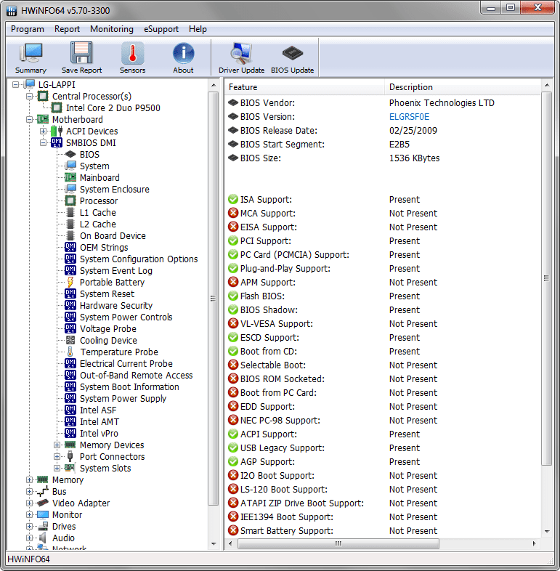This screenshot has width=560, height=571.
Task: Open L2 Cache entry
Action: point(97,224)
